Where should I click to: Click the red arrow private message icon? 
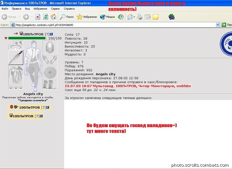click(16, 34)
